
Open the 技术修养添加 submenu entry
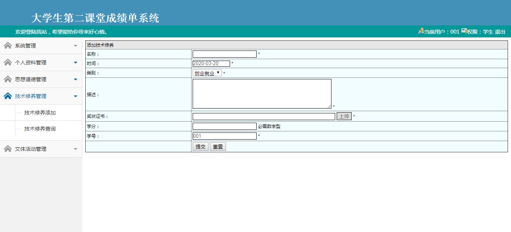pyautogui.click(x=40, y=113)
